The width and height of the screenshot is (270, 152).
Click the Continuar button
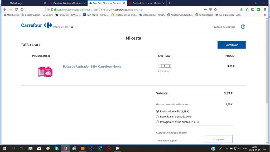coord(232,45)
